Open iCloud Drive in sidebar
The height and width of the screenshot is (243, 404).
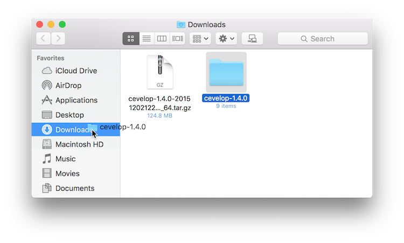[76, 71]
